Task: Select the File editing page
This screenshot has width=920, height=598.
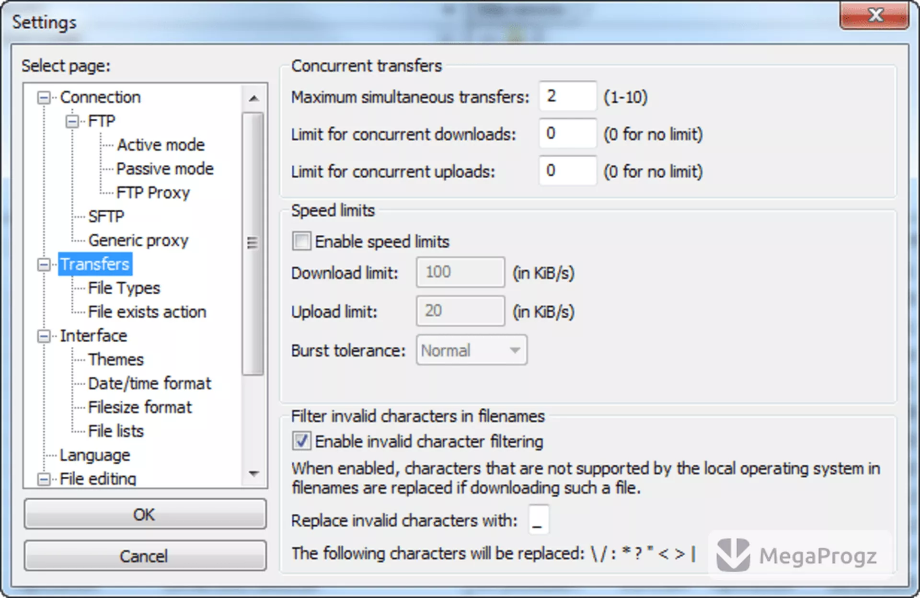Action: 98,479
